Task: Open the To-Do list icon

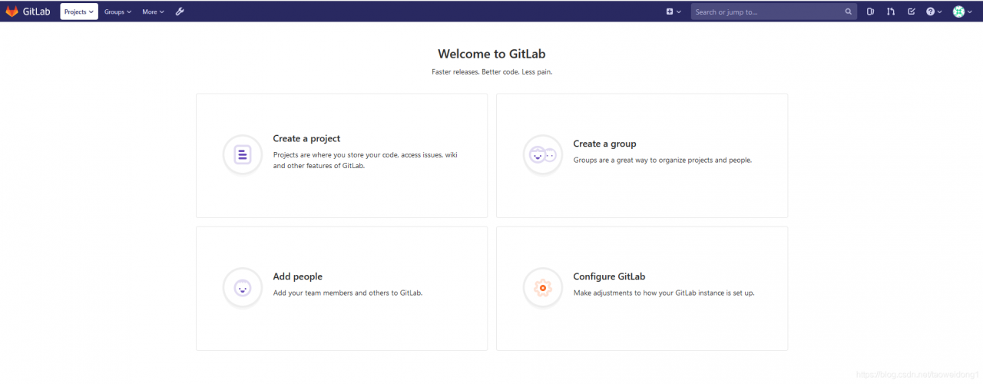Action: (x=911, y=12)
